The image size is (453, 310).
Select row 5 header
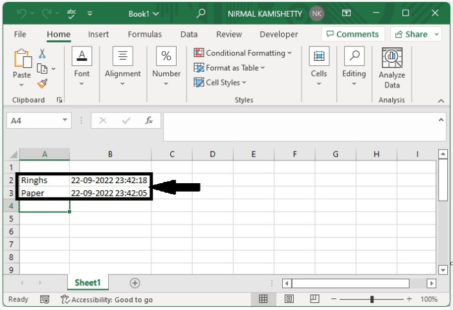[11, 218]
